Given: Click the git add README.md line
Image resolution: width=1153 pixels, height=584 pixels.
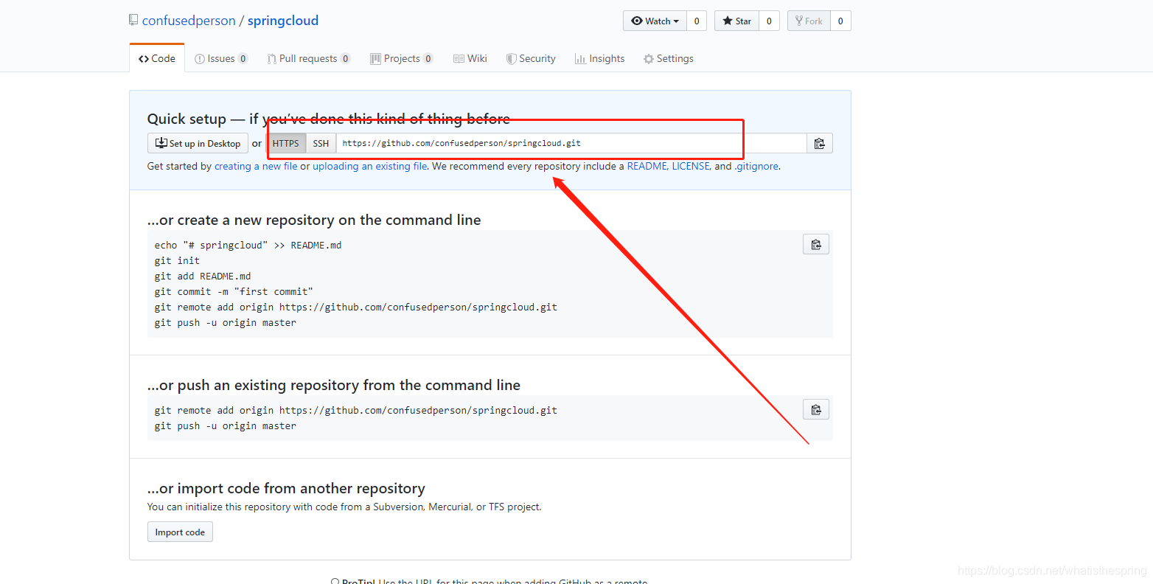Looking at the screenshot, I should 203,276.
